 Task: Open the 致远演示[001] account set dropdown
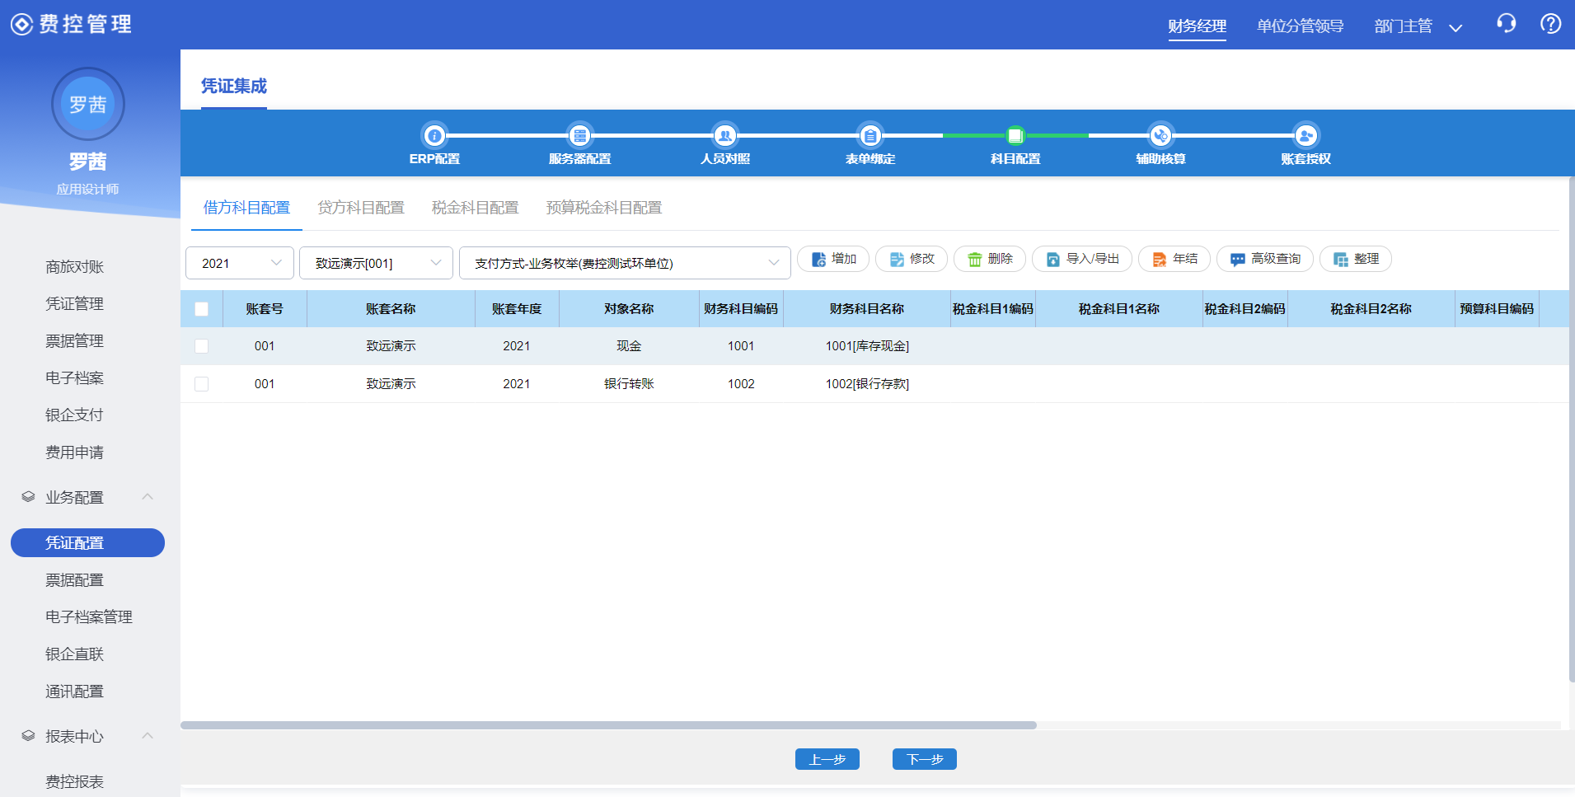376,263
